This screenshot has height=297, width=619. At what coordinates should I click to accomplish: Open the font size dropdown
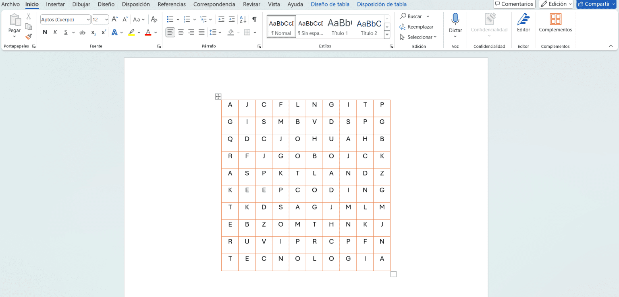[x=106, y=20]
